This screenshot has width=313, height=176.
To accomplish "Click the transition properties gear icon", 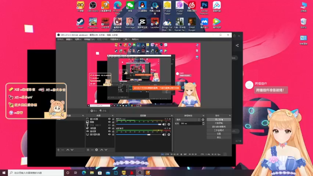I will 203,120.
